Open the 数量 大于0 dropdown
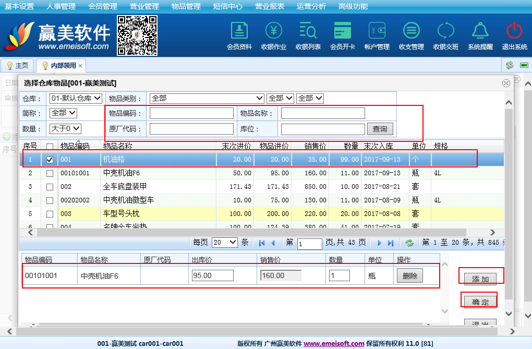This screenshot has height=349, width=532. [65, 128]
